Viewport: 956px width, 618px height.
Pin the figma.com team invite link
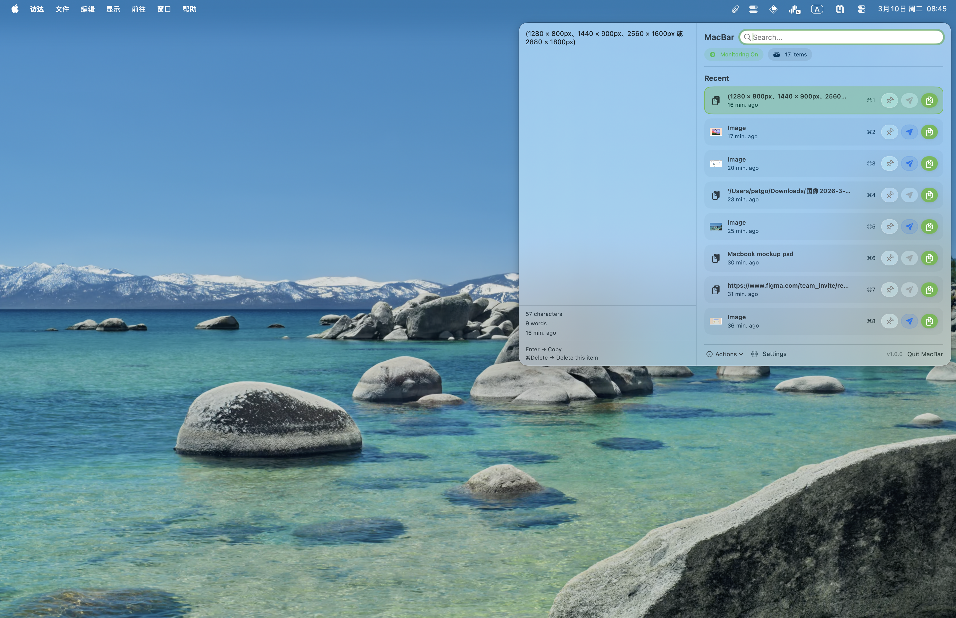(890, 289)
